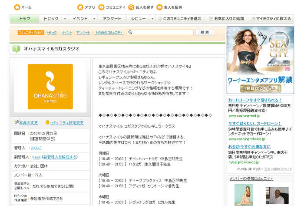Select the イベント tab
This screenshot has height=206, width=304.
coord(80,19)
